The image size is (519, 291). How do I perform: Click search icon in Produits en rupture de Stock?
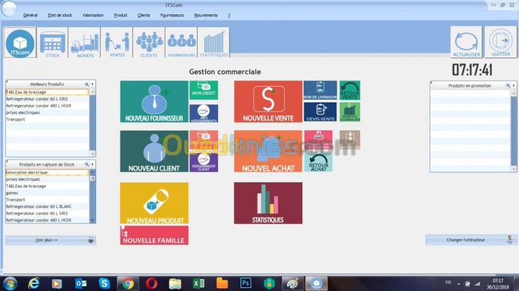coord(87,165)
